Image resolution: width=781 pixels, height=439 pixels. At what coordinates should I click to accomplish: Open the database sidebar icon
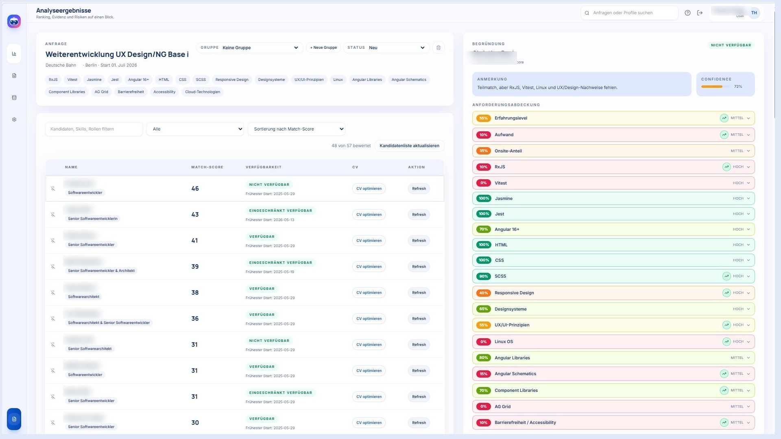click(x=14, y=98)
